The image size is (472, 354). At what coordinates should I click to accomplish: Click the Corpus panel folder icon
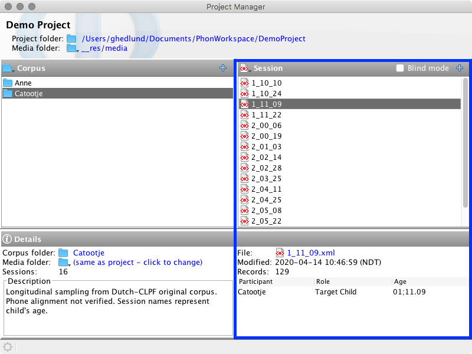[8, 68]
